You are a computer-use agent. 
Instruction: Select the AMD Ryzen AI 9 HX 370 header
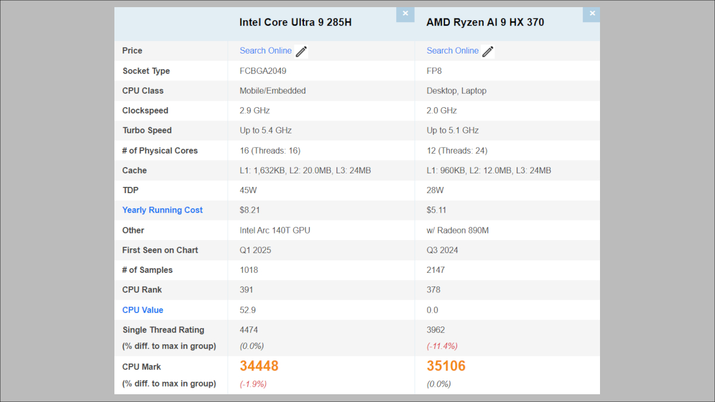click(x=485, y=22)
